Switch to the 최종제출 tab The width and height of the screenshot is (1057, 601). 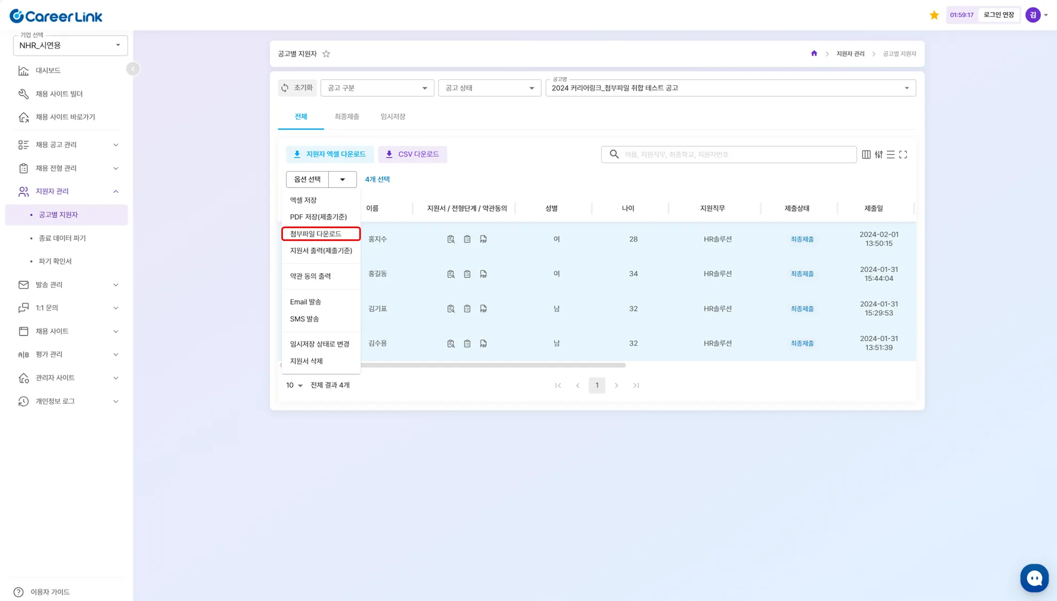[x=346, y=116]
